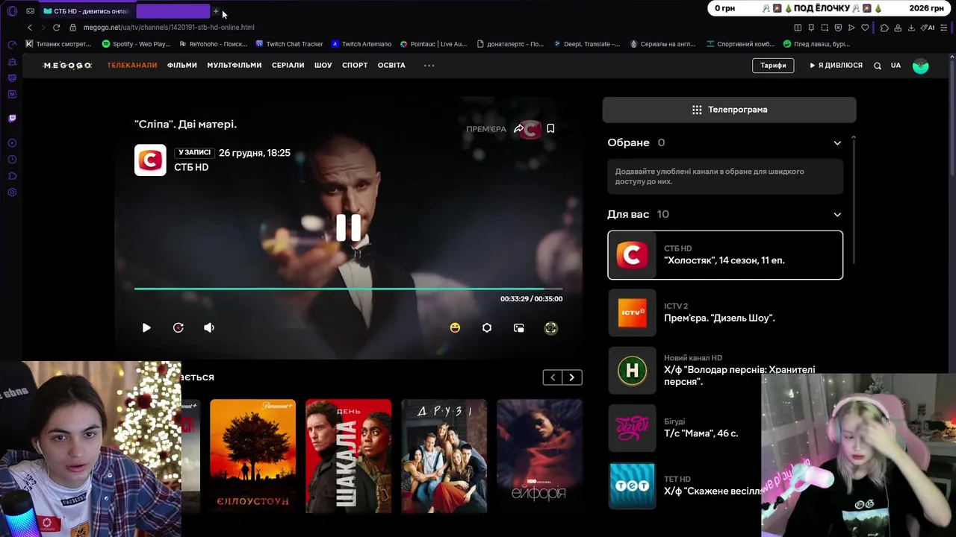Reload the page with the refresh icon
Viewport: 956px width, 537px height.
(x=56, y=28)
